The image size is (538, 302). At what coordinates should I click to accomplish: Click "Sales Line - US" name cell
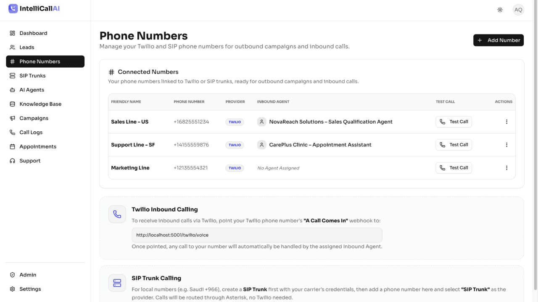[x=130, y=122]
